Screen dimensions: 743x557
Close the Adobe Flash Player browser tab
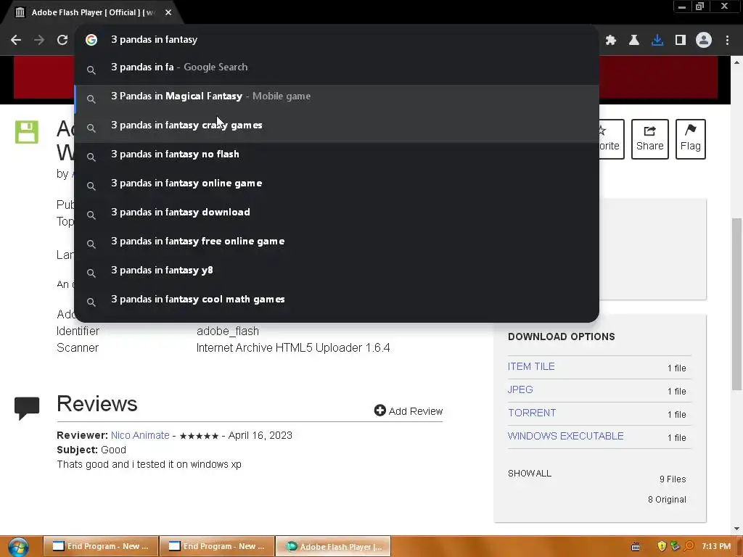tap(168, 12)
